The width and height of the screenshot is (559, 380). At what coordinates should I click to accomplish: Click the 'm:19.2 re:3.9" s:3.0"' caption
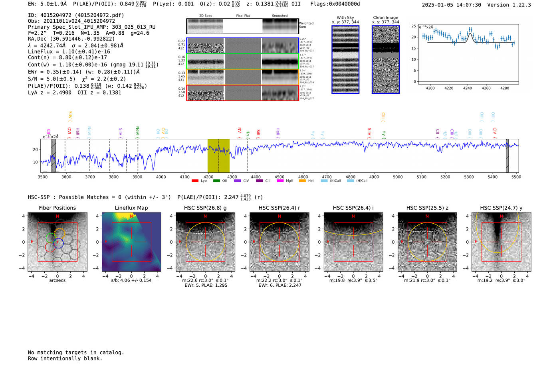(502, 280)
